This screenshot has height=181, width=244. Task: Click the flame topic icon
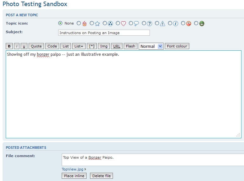84,24
